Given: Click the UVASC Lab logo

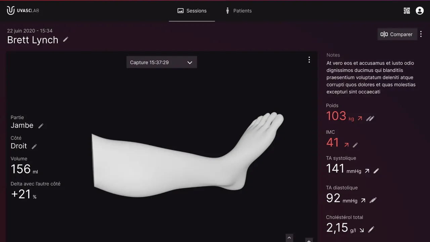Looking at the screenshot, I should coord(23,11).
